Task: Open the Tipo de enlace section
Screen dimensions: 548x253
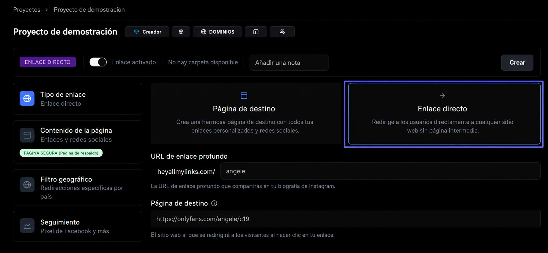Action: [x=78, y=99]
